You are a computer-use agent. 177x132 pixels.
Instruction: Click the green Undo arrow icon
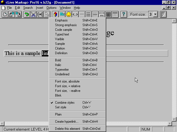(x=27, y=14)
